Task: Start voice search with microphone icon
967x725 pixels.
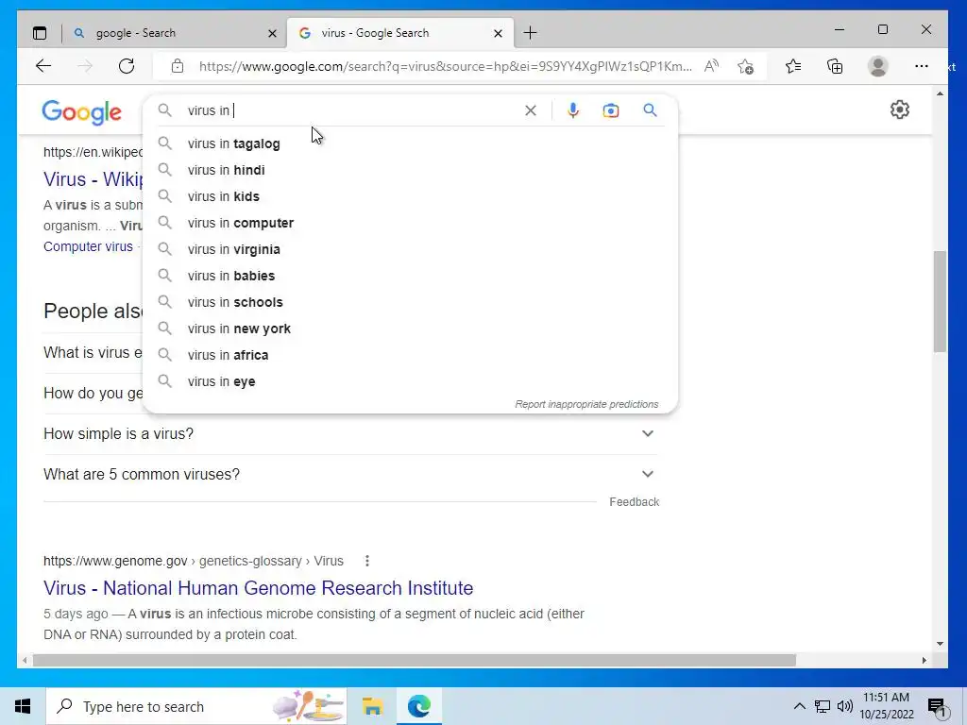Action: pyautogui.click(x=573, y=110)
